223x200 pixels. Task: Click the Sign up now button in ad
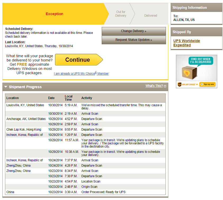207,84
